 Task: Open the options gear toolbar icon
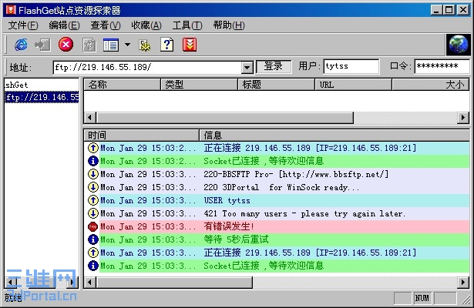click(144, 45)
